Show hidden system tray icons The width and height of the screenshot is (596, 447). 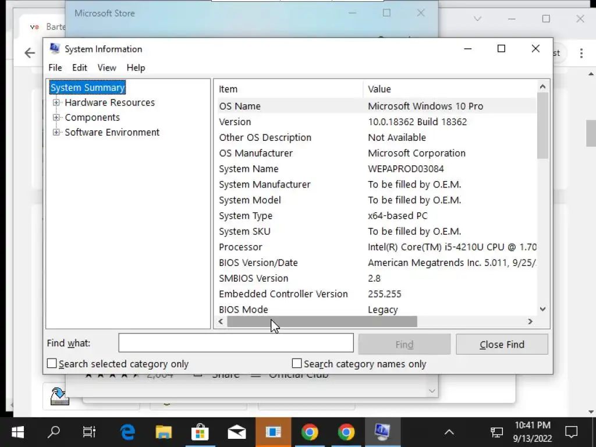click(449, 432)
